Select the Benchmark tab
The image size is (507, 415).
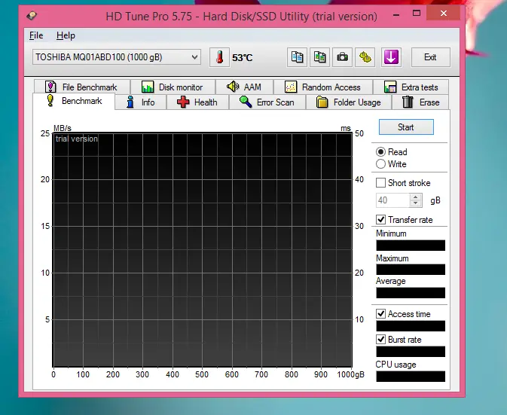74,101
